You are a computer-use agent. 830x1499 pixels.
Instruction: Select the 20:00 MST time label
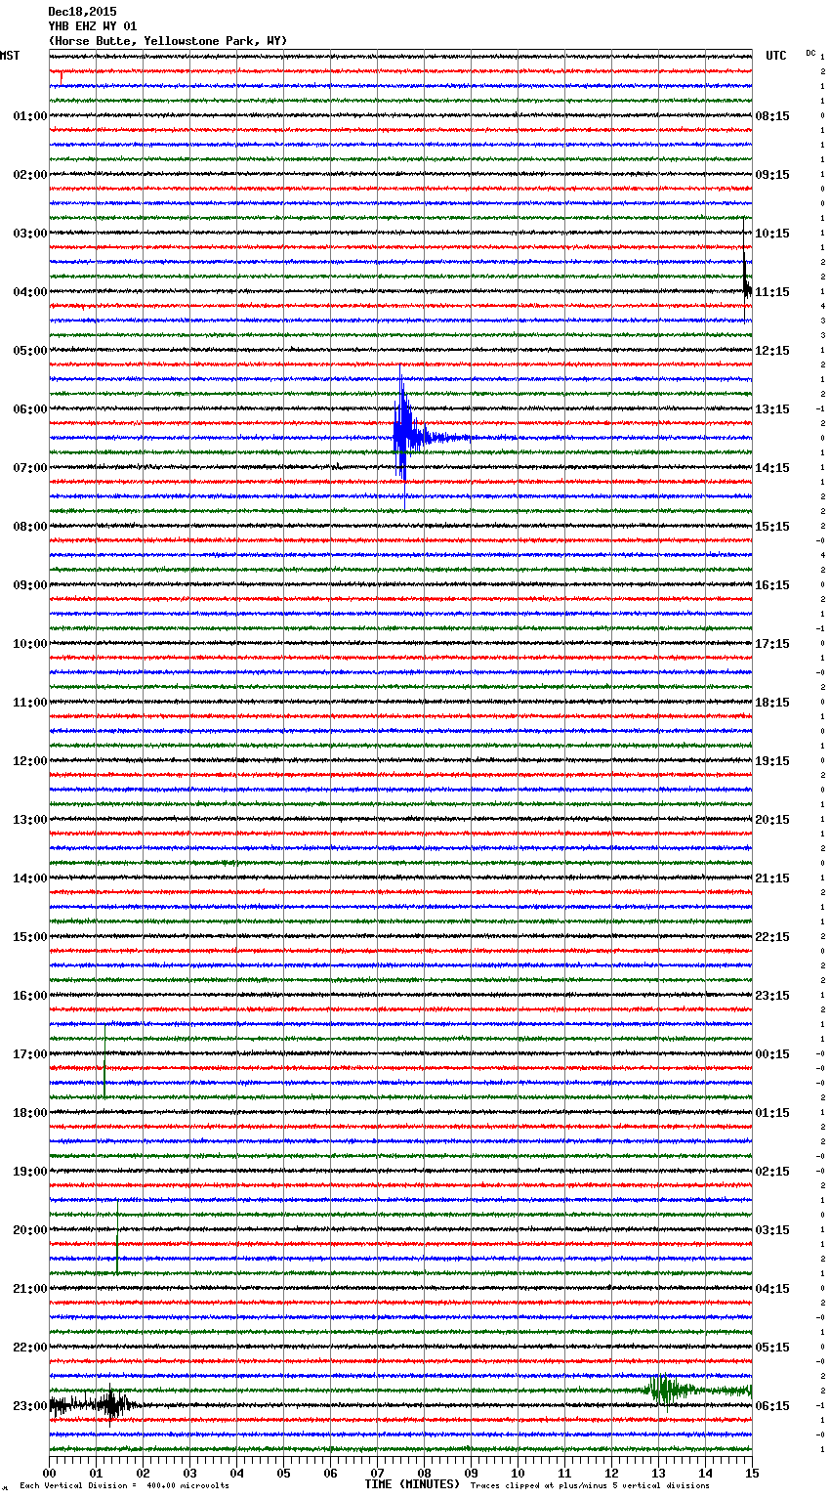point(29,1230)
